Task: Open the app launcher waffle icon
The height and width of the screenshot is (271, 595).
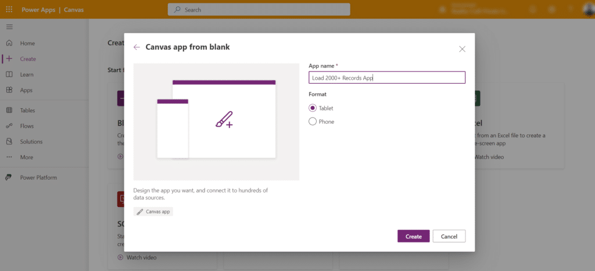Action: tap(9, 9)
